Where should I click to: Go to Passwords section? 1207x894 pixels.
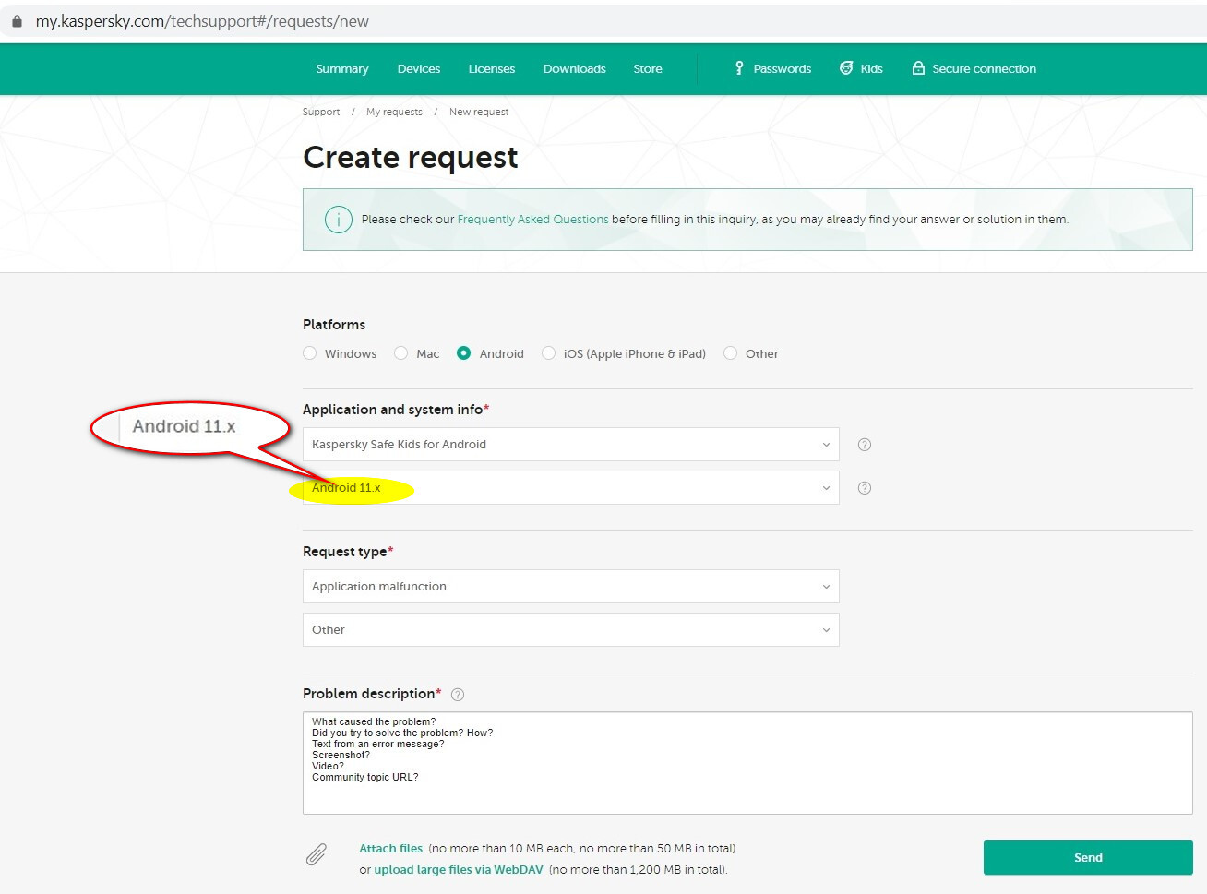[773, 69]
